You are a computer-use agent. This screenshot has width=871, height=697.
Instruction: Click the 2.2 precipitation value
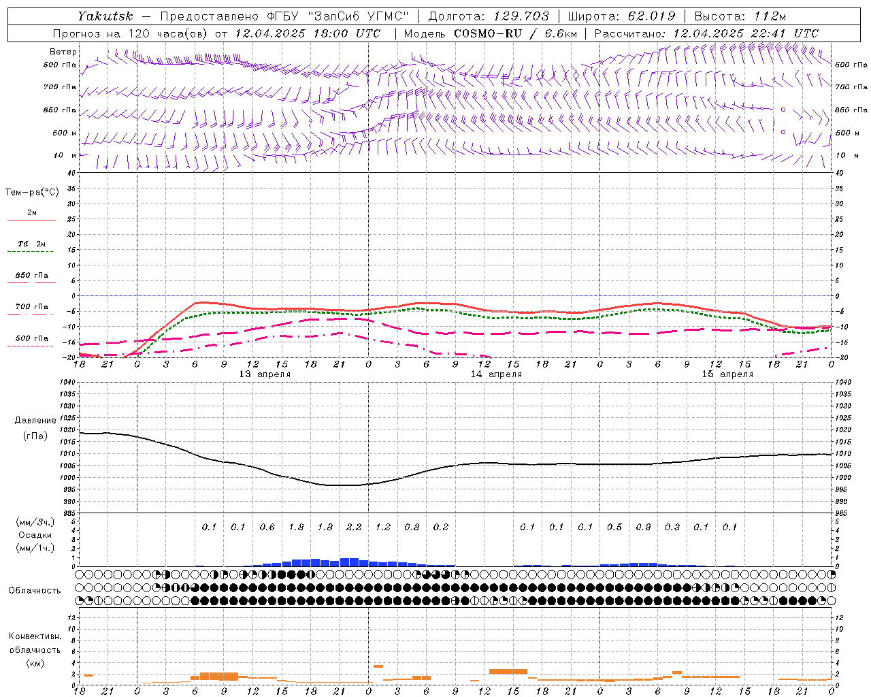tap(354, 528)
